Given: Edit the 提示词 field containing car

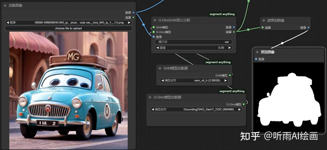Looking at the screenshot, I should 194,42.
